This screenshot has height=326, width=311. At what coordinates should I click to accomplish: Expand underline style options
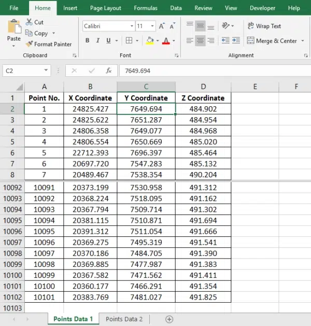point(117,40)
